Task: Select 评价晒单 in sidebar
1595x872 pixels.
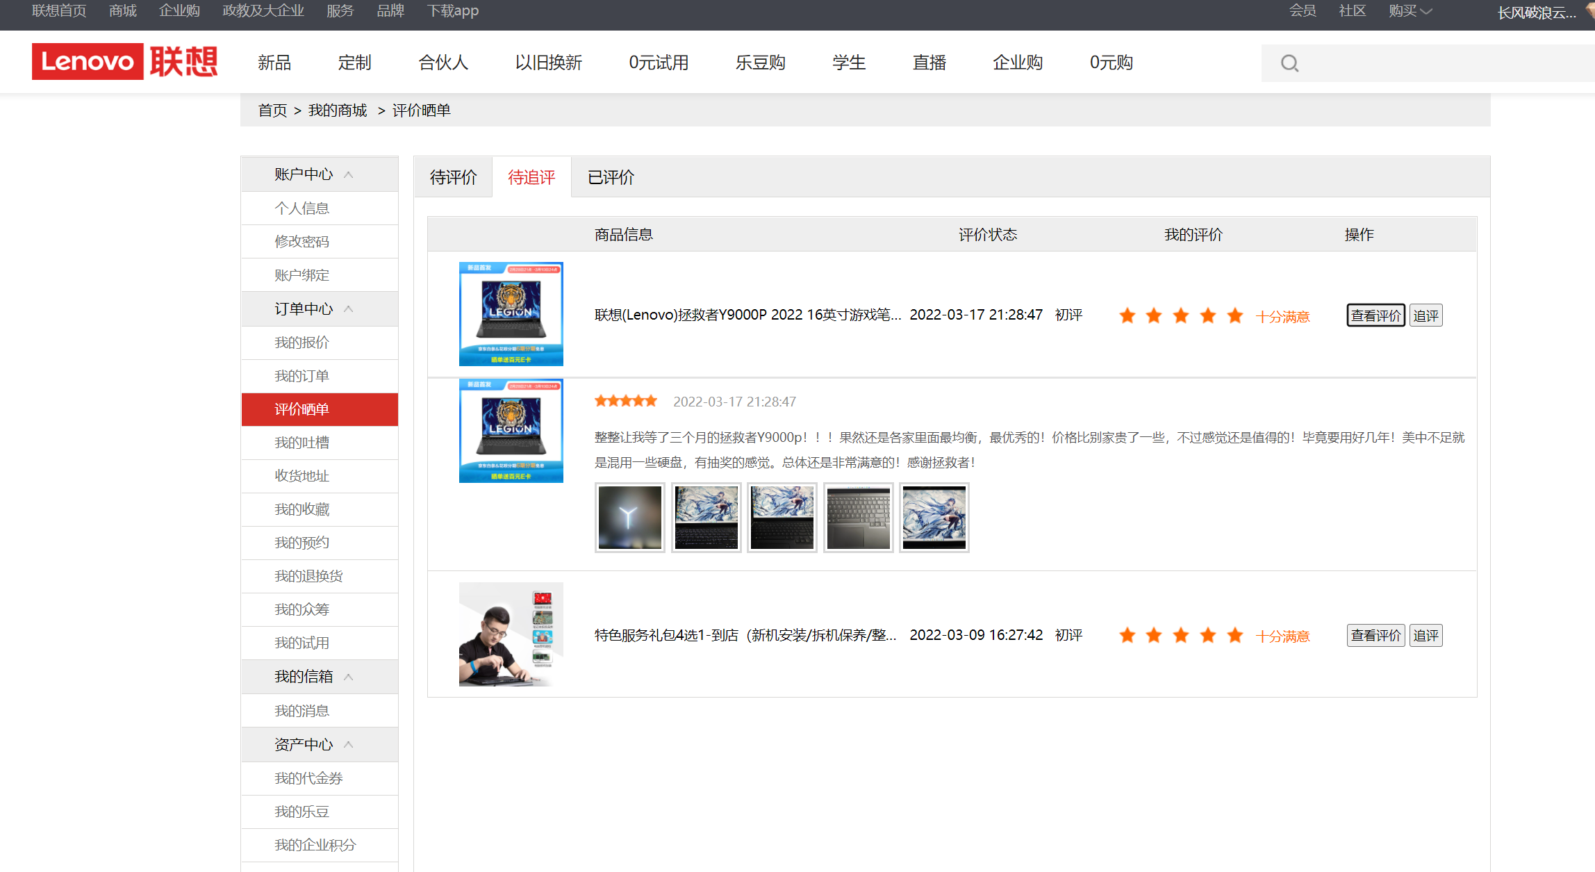Action: tap(320, 409)
